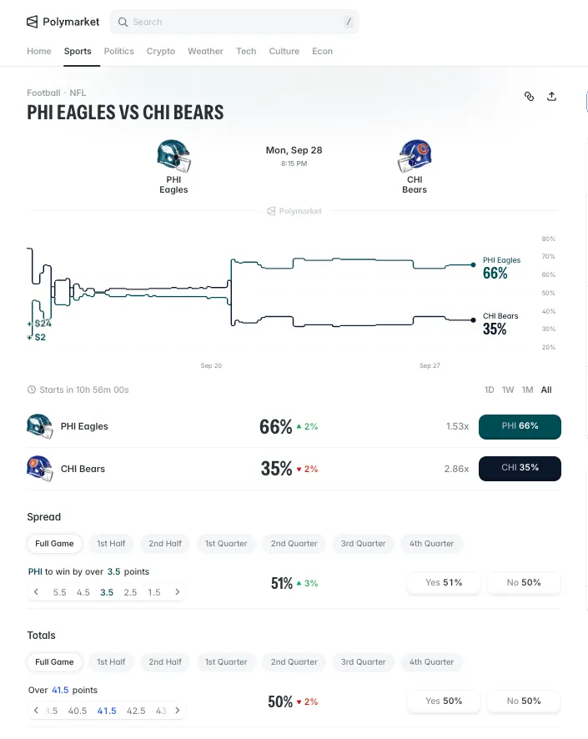588x739 pixels.
Task: Click Yes 51% on spread market
Action: [444, 582]
